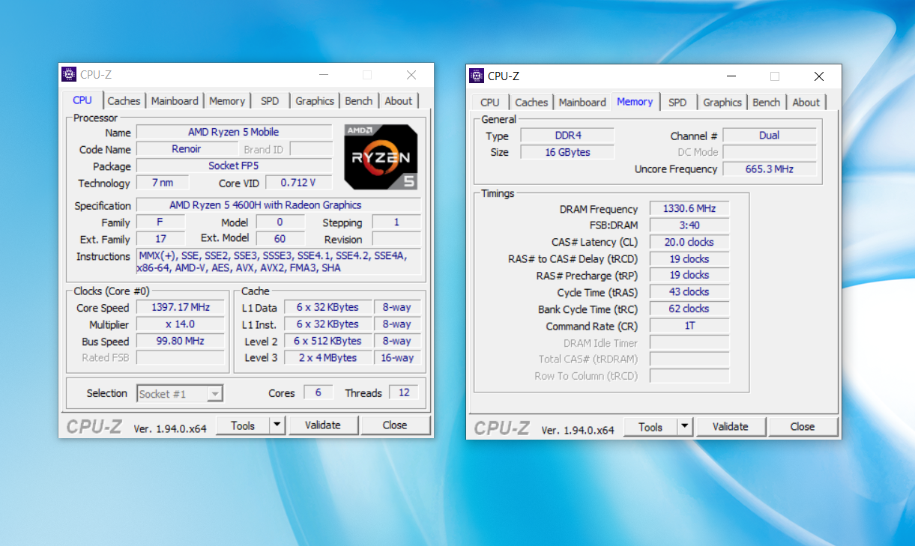Open SPD tab in left CPU-Z window
The width and height of the screenshot is (915, 546).
270,101
